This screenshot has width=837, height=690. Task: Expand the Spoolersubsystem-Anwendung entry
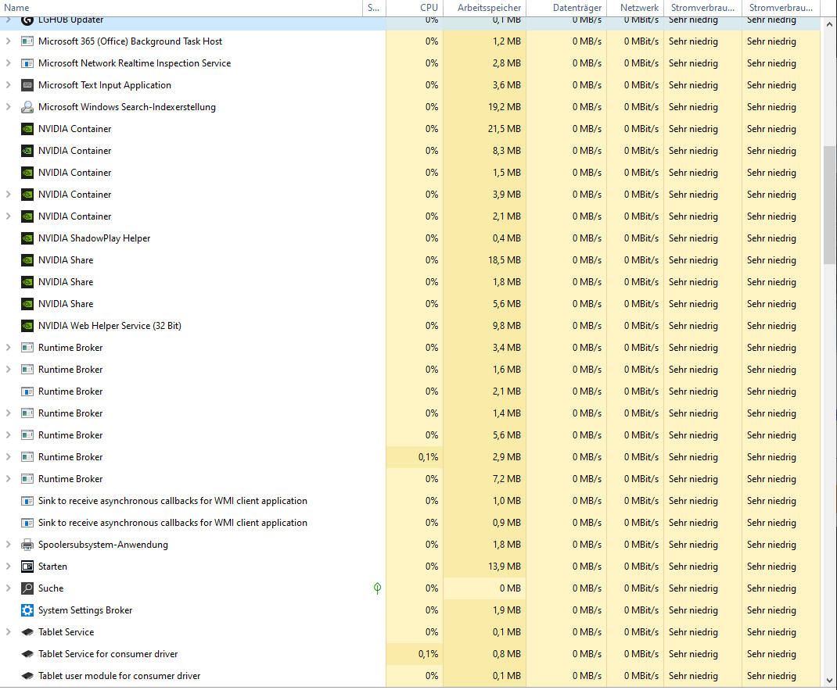(8, 545)
